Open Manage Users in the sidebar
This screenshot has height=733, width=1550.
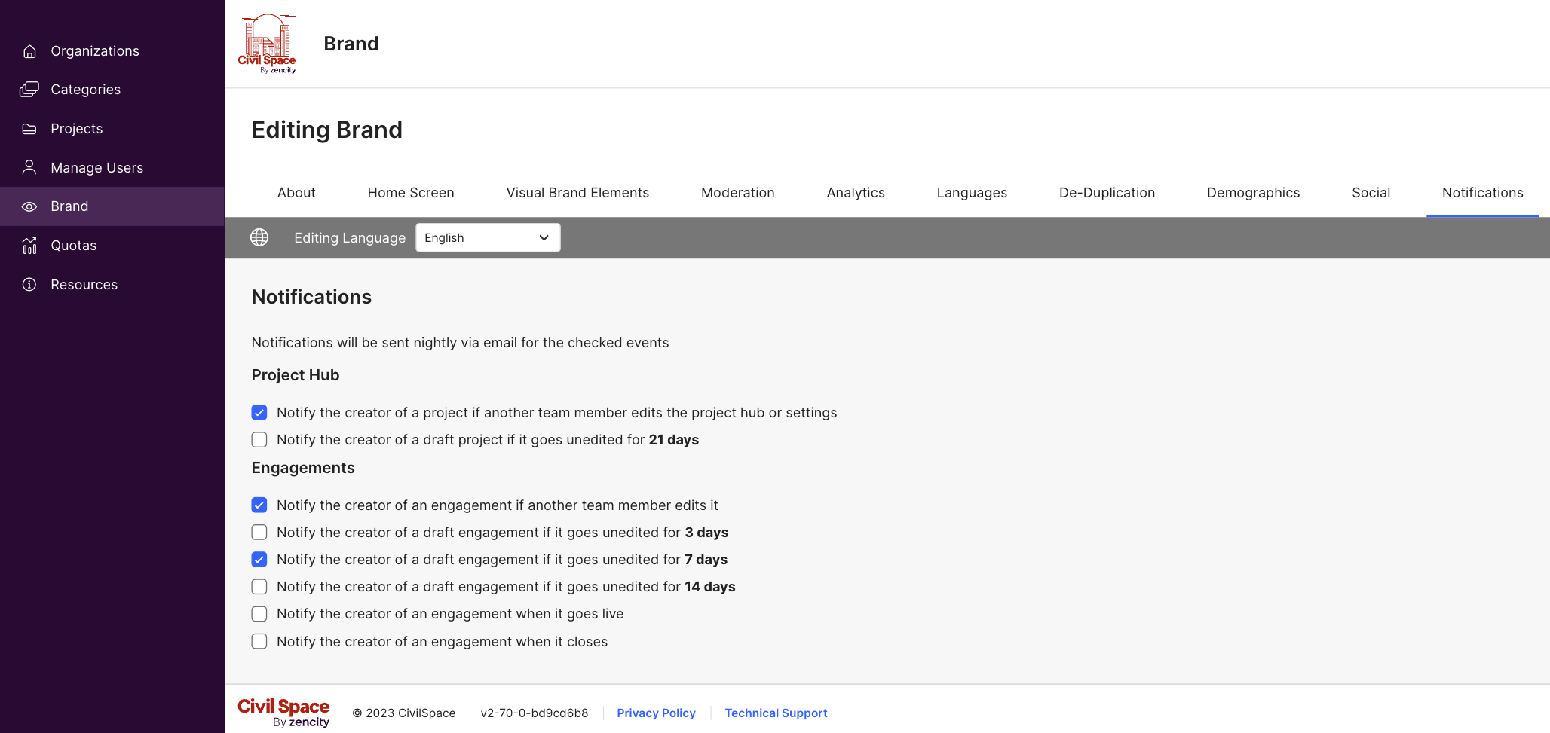point(112,167)
